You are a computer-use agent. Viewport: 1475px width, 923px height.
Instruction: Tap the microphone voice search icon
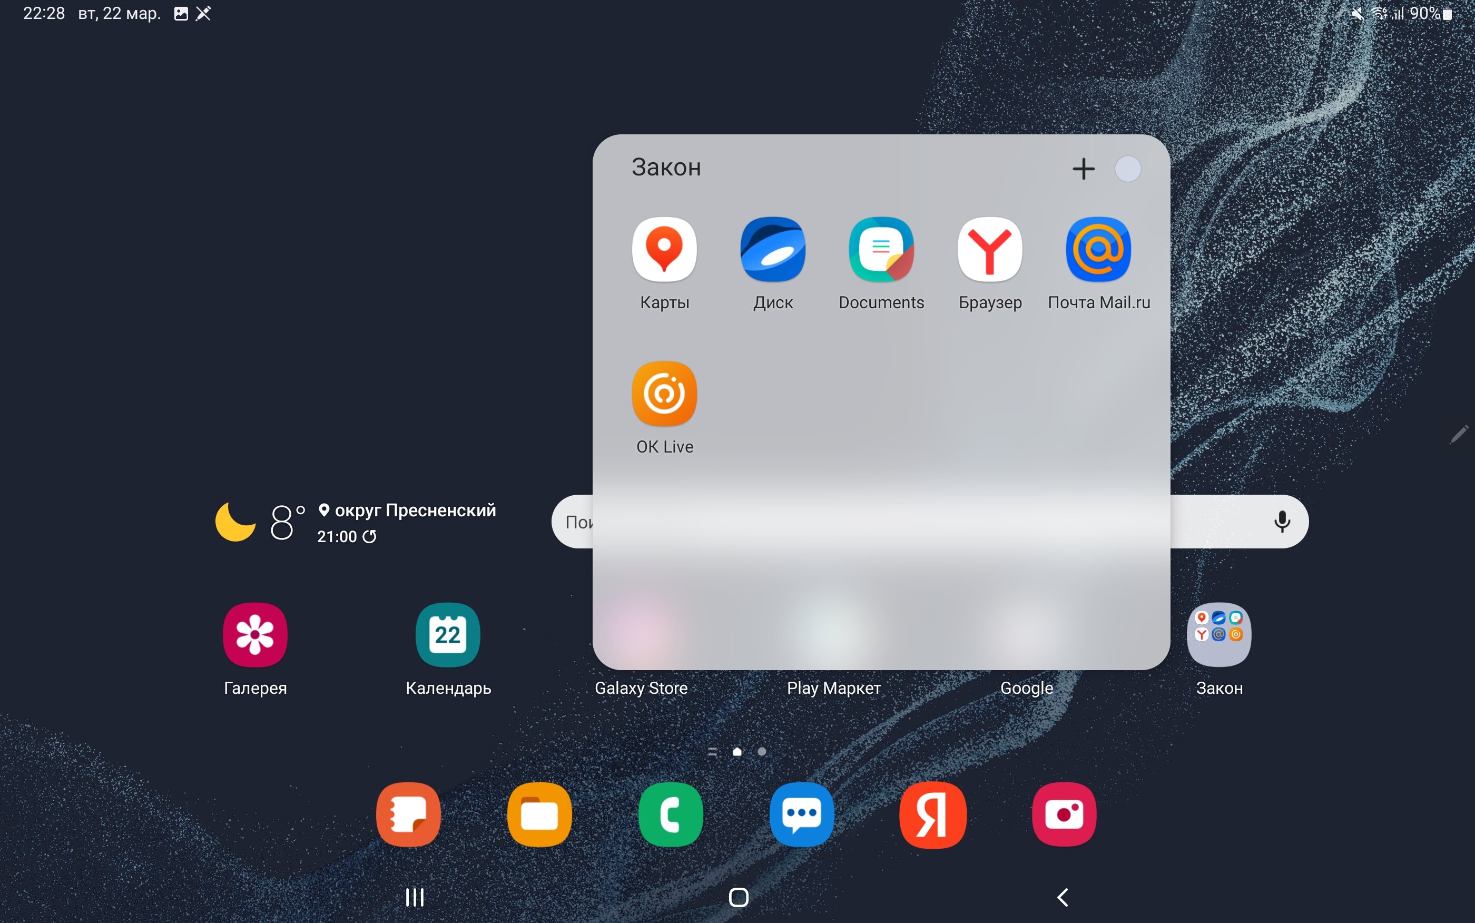[x=1282, y=522]
